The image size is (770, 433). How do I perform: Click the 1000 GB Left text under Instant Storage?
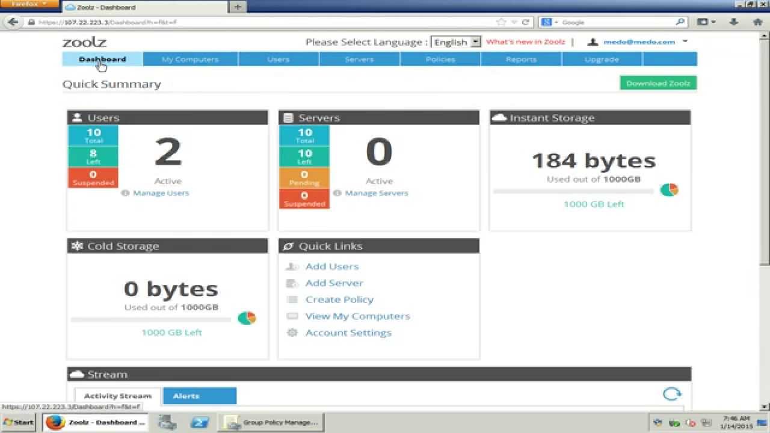(x=594, y=204)
